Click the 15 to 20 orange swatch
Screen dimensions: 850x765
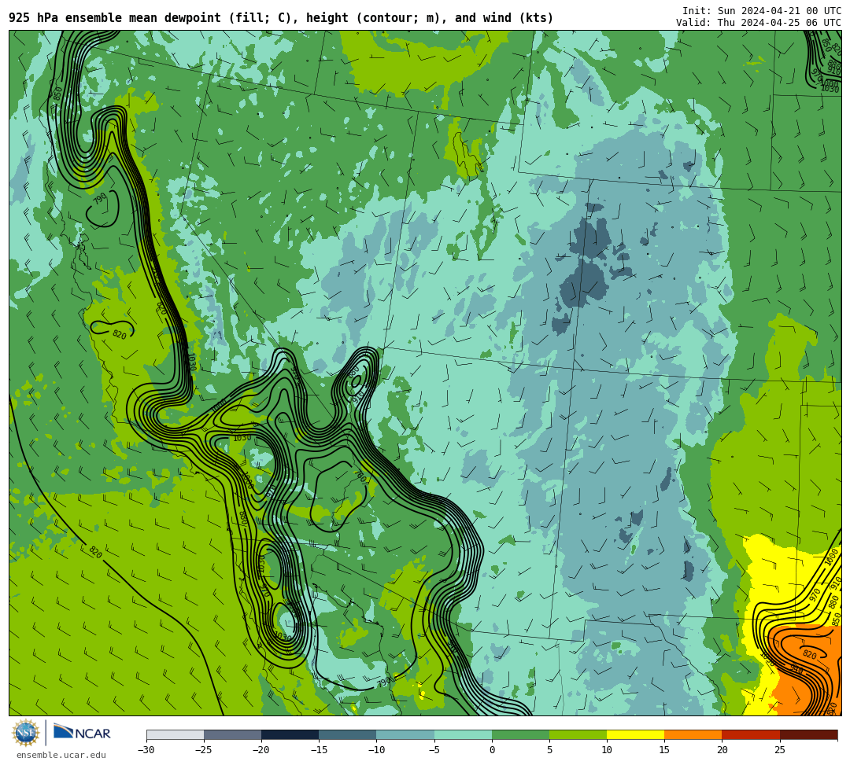(x=693, y=734)
